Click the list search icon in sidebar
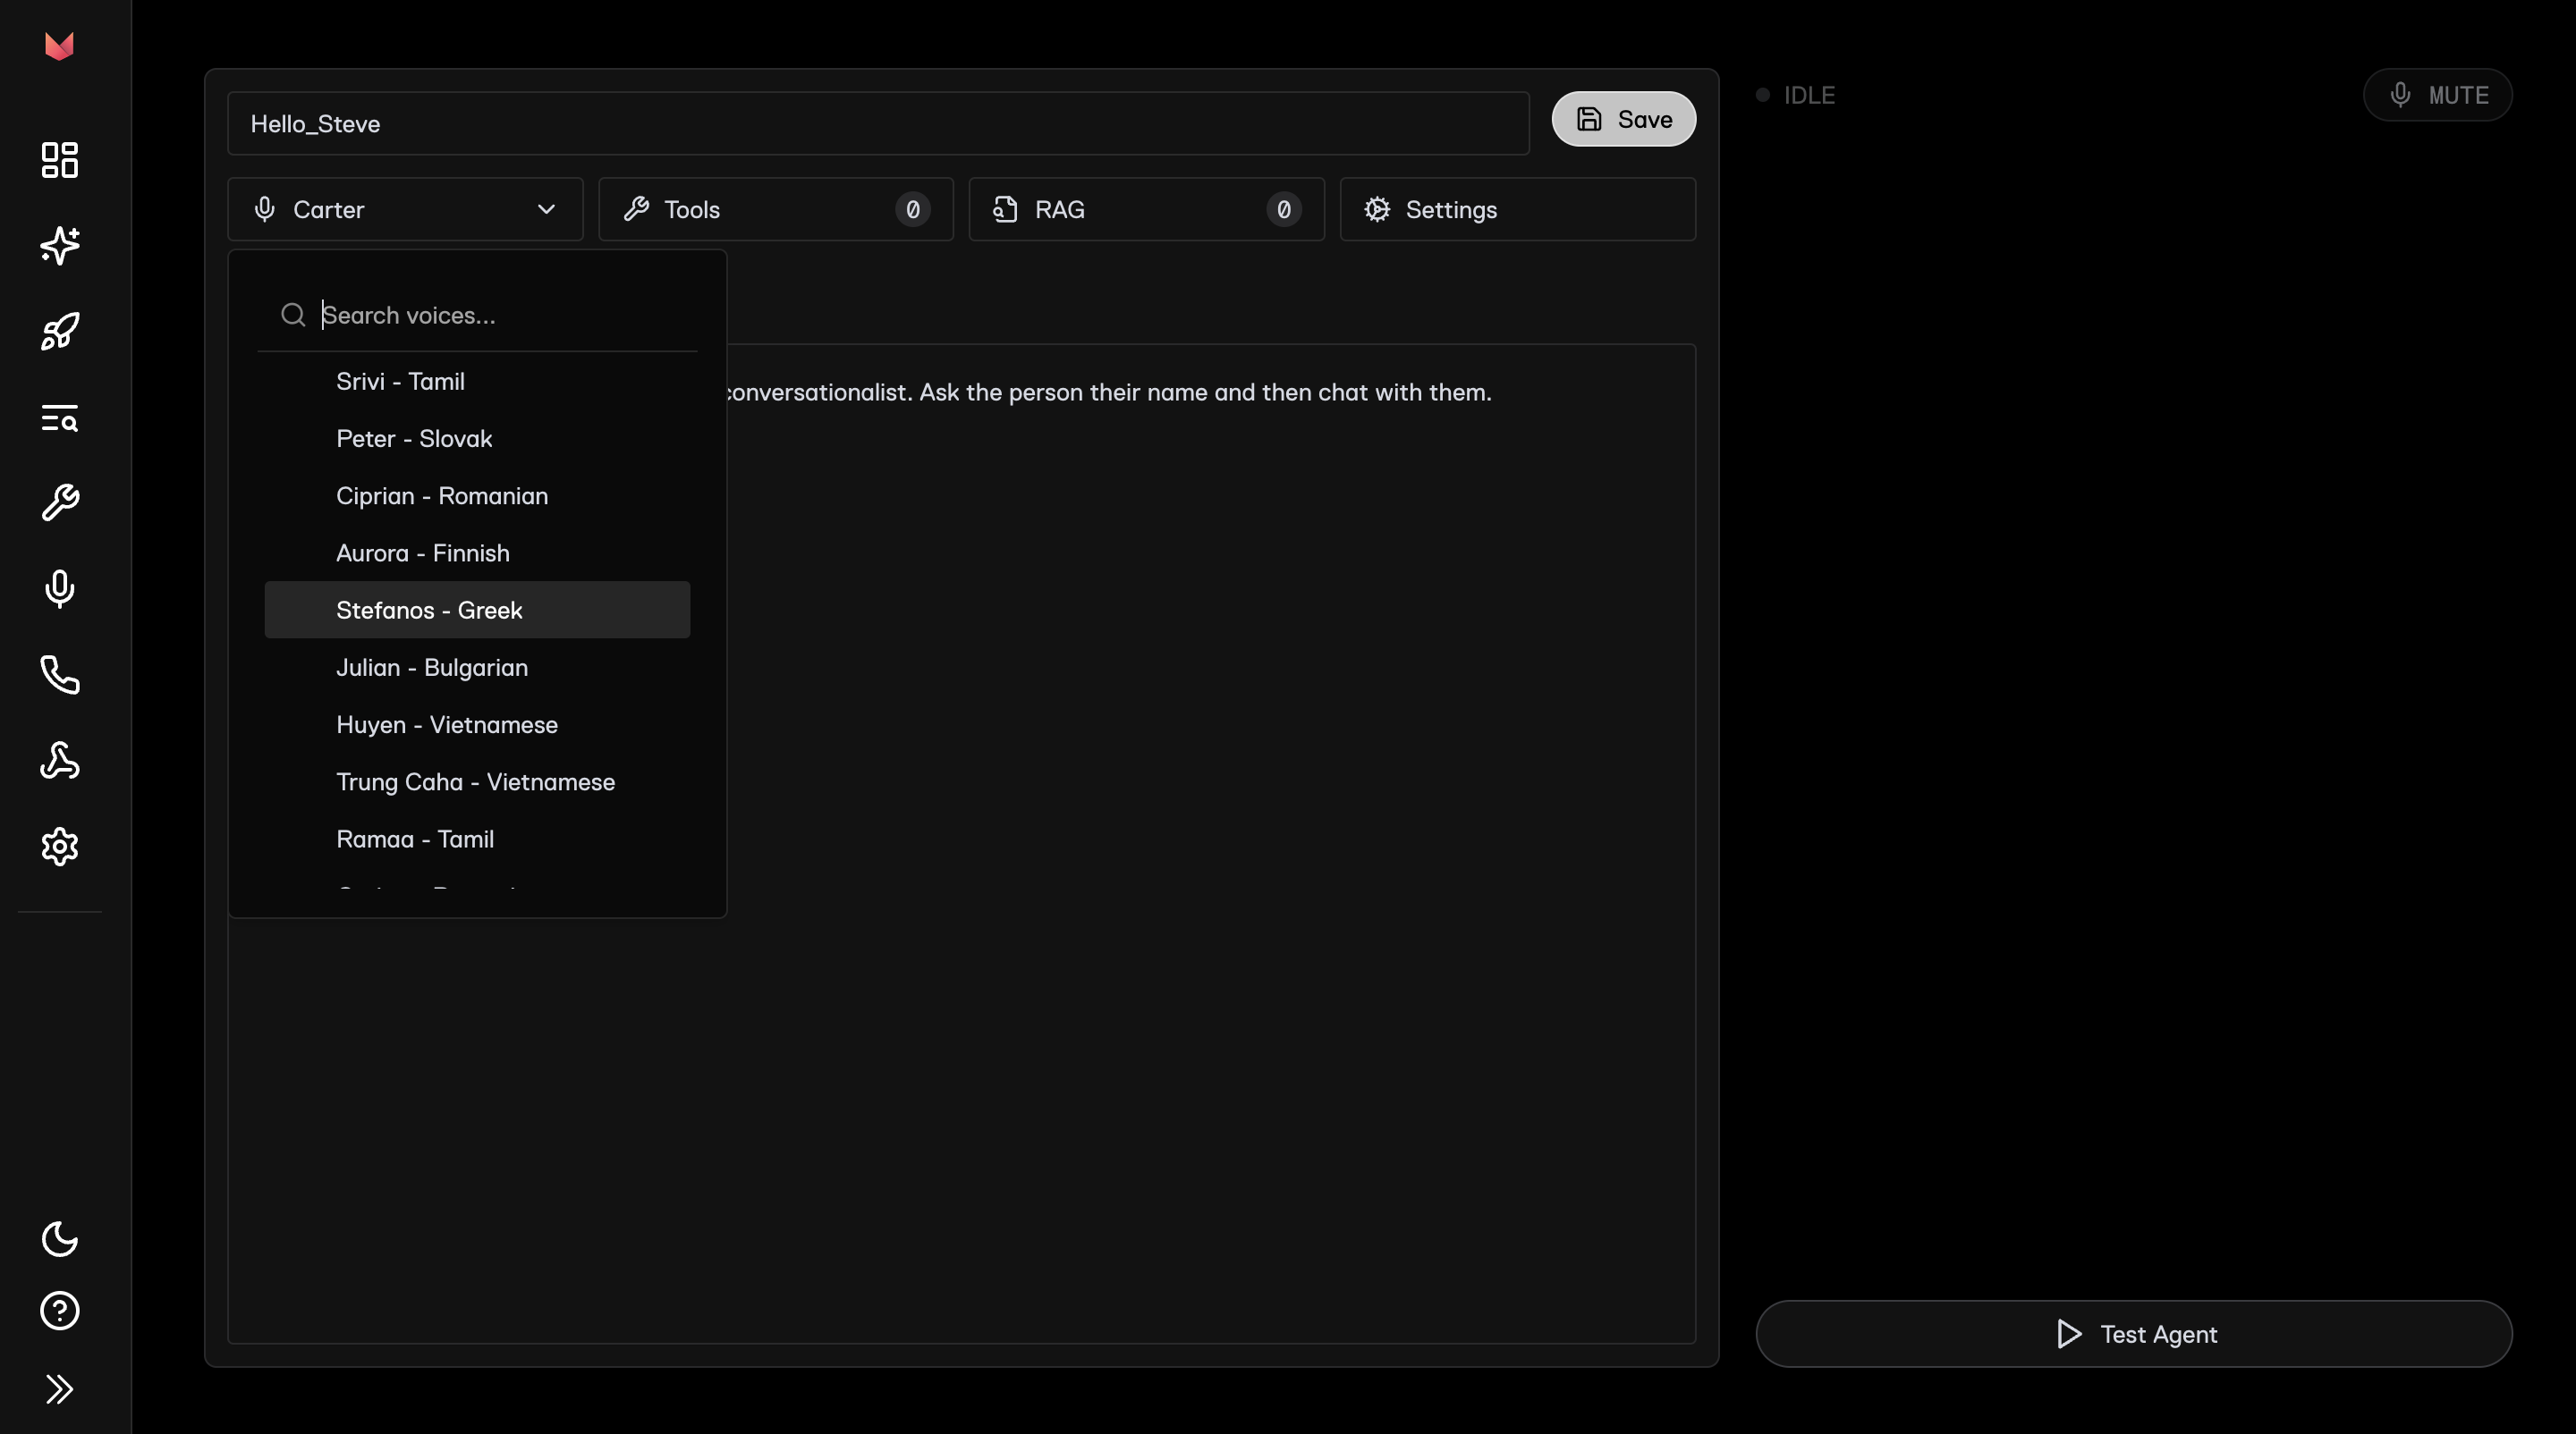 click(x=60, y=418)
